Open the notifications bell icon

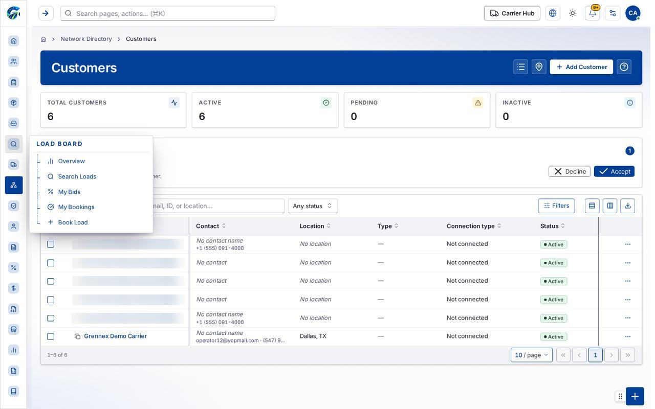coord(592,13)
